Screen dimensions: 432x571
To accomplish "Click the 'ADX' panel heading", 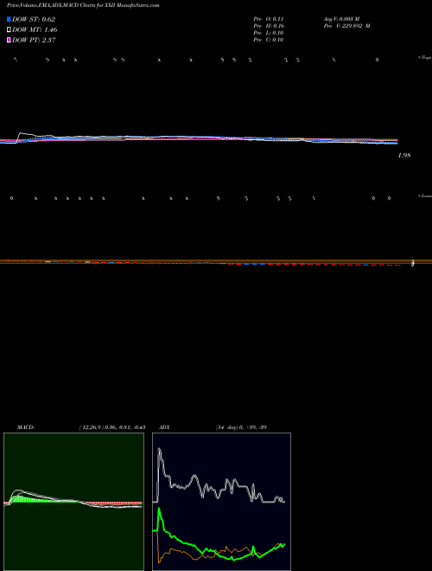I will pos(164,427).
